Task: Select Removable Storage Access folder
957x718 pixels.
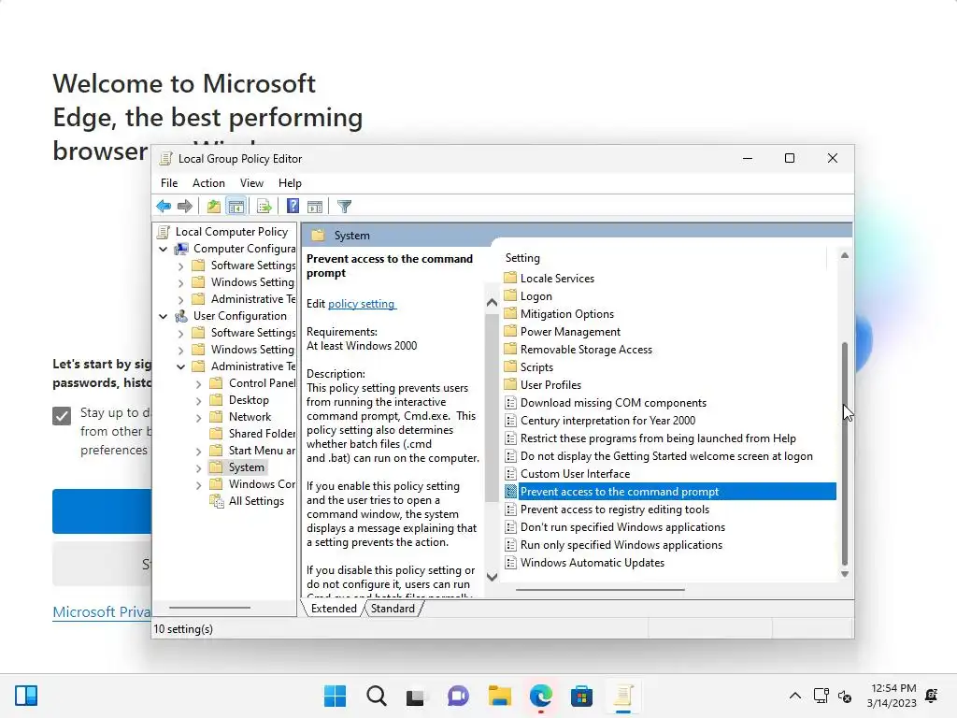Action: click(586, 350)
